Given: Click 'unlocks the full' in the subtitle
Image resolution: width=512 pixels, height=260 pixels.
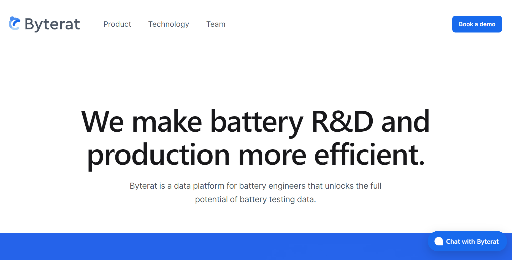Looking at the screenshot, I should pos(353,186).
